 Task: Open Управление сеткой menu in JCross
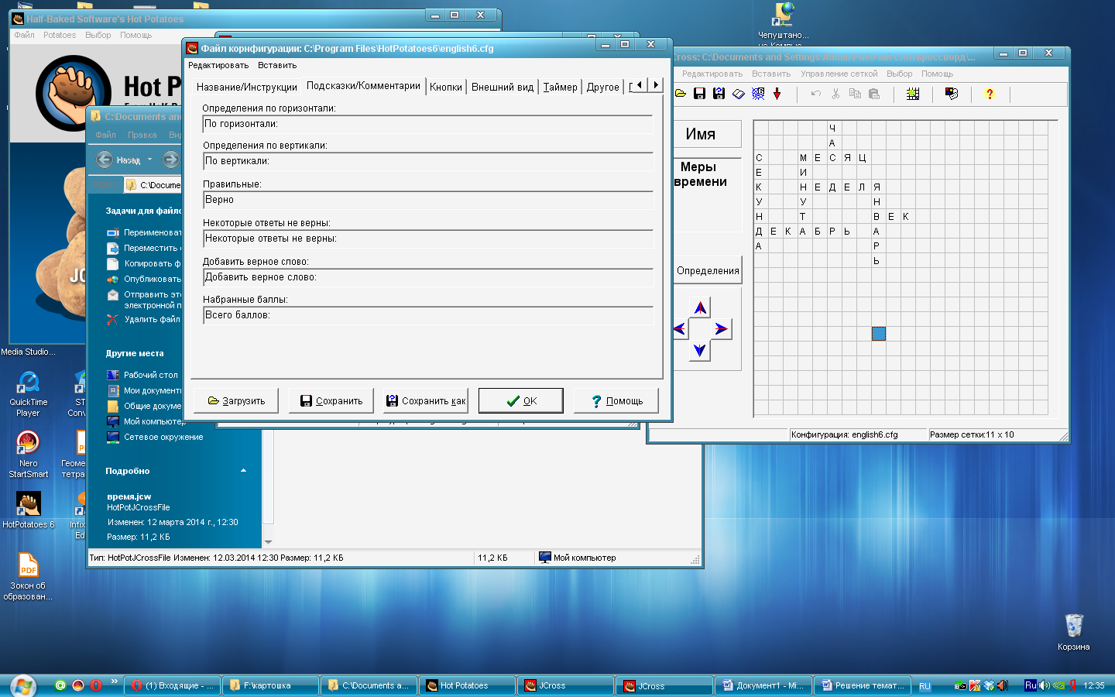tap(839, 74)
